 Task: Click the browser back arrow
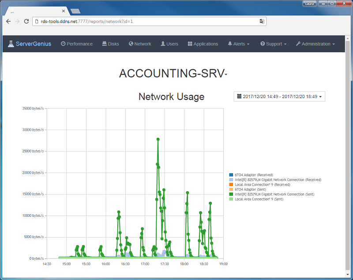click(8, 21)
